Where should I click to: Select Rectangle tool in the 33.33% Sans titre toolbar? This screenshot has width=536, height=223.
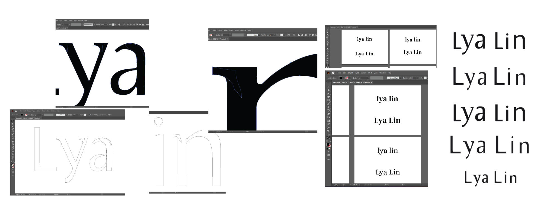coord(329,100)
